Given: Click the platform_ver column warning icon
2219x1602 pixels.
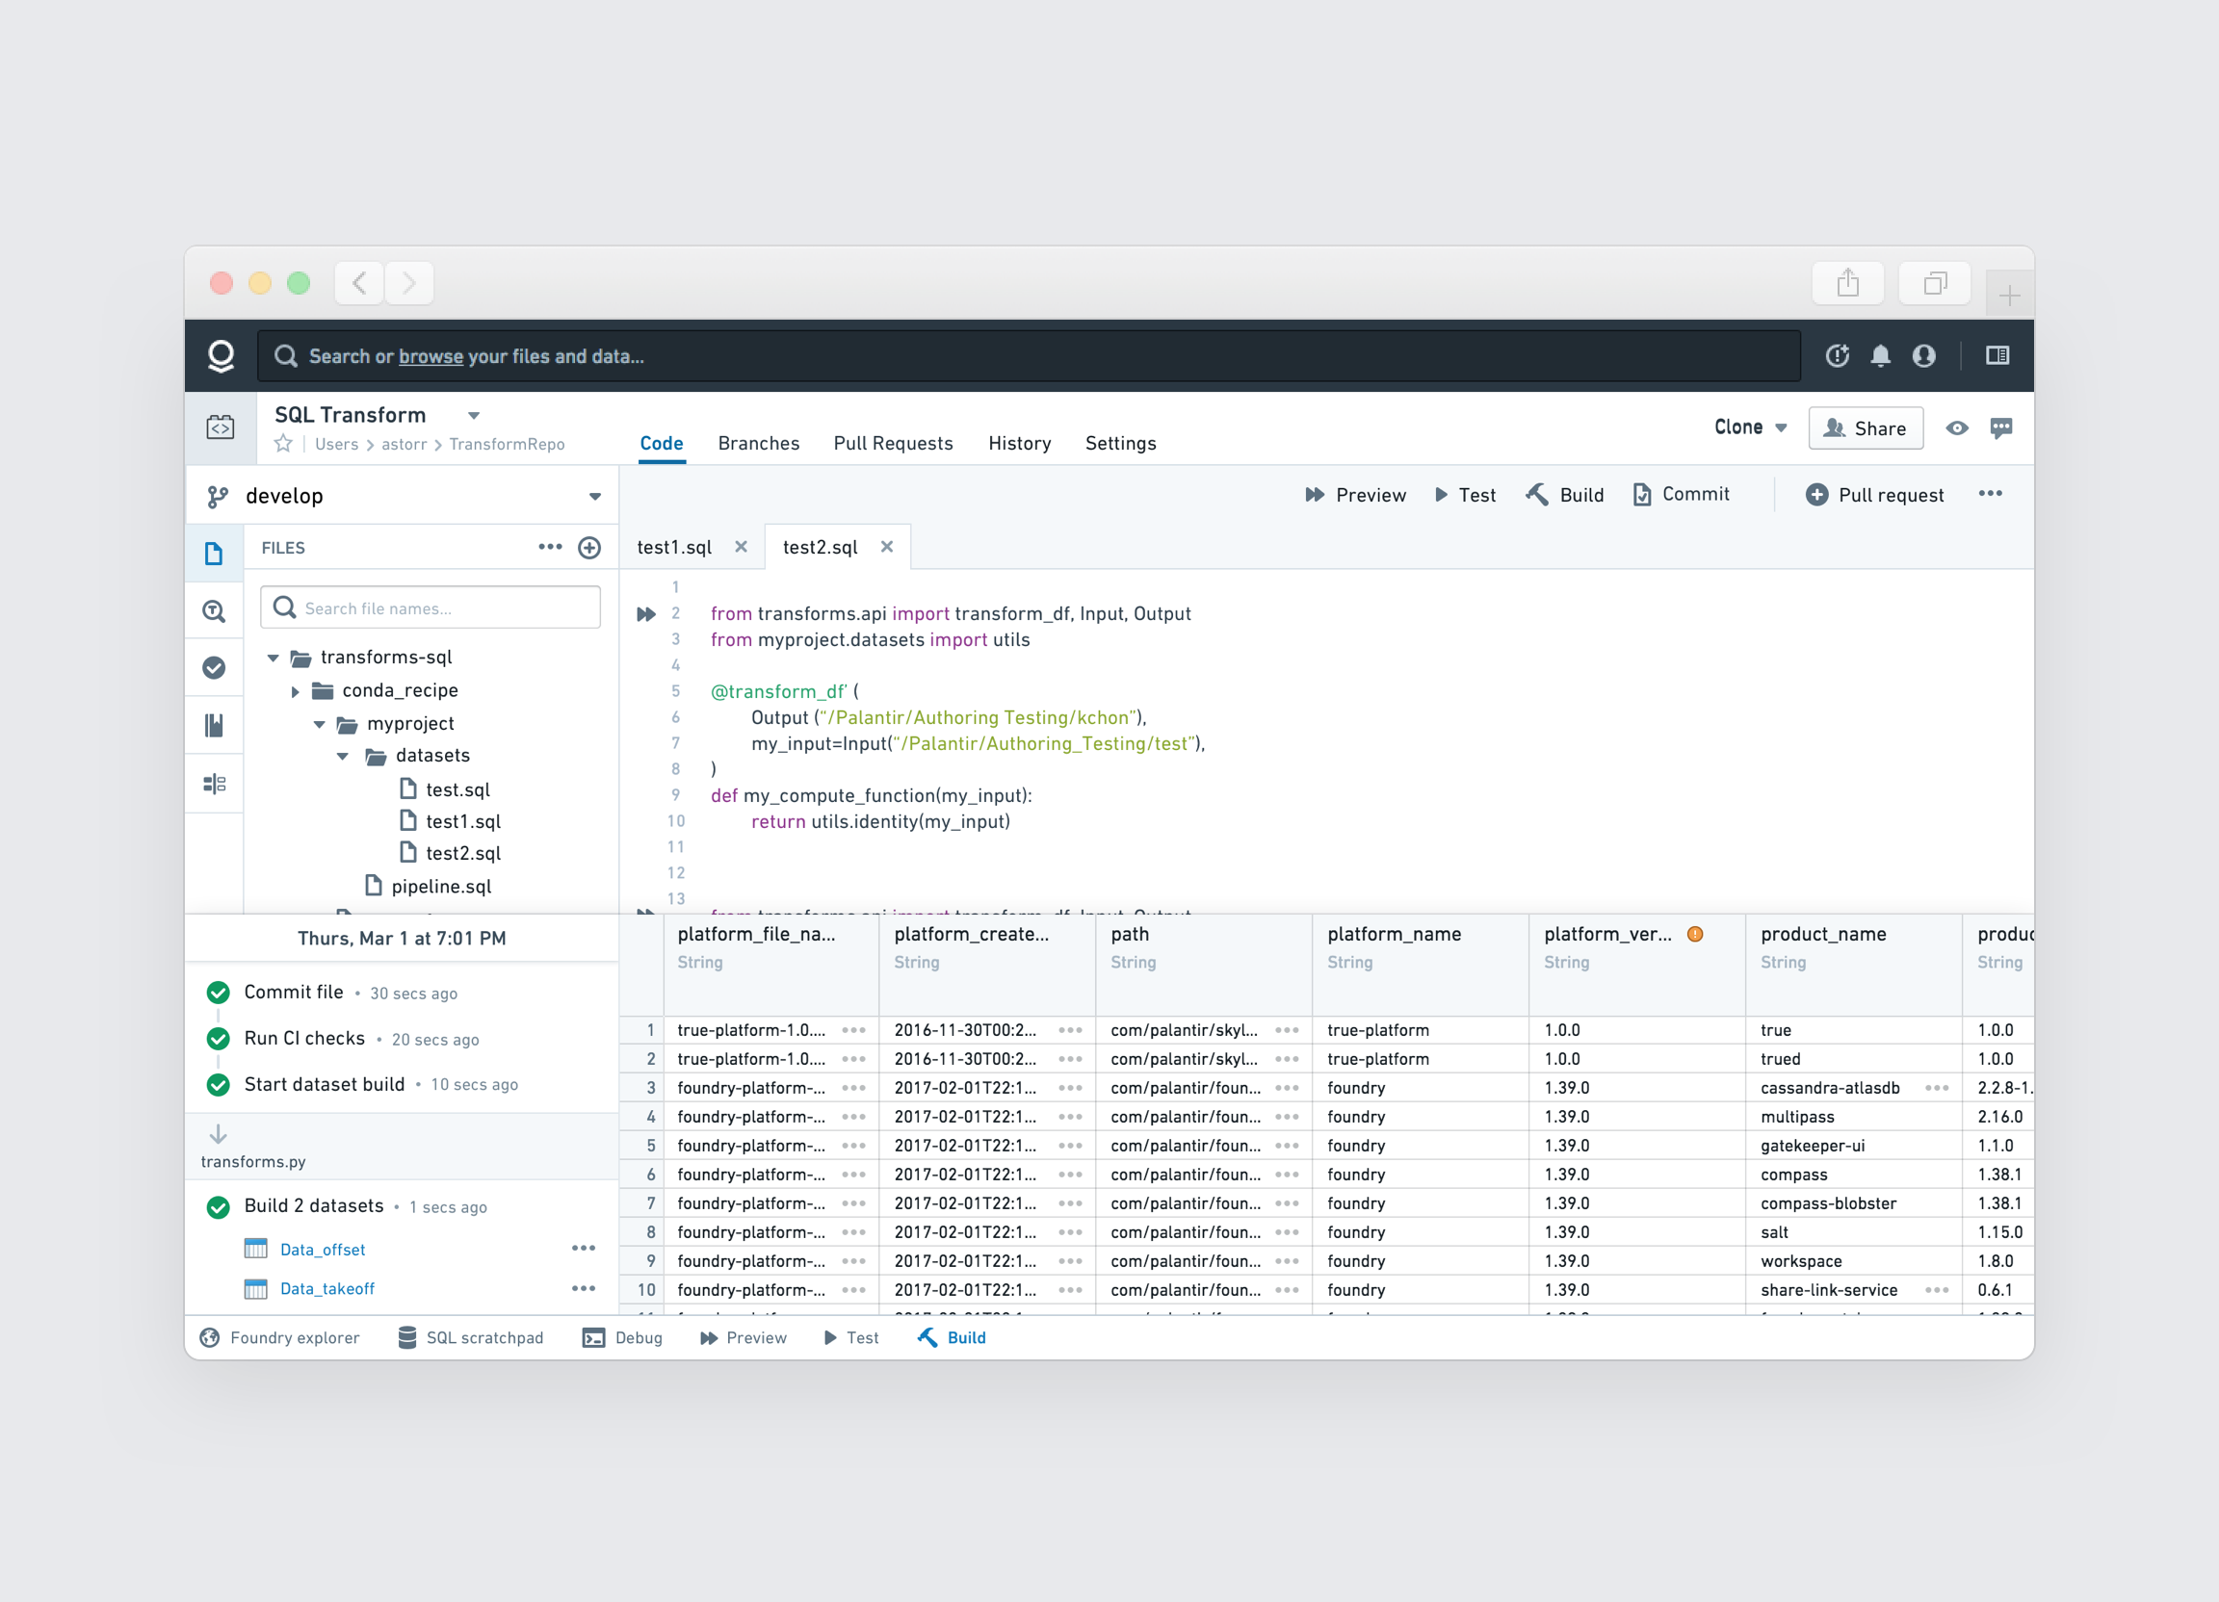Looking at the screenshot, I should [x=1696, y=934].
